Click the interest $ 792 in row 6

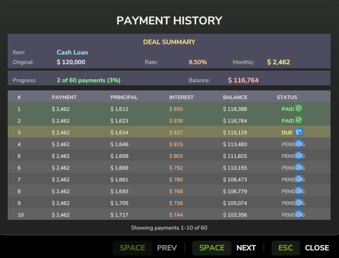(176, 168)
